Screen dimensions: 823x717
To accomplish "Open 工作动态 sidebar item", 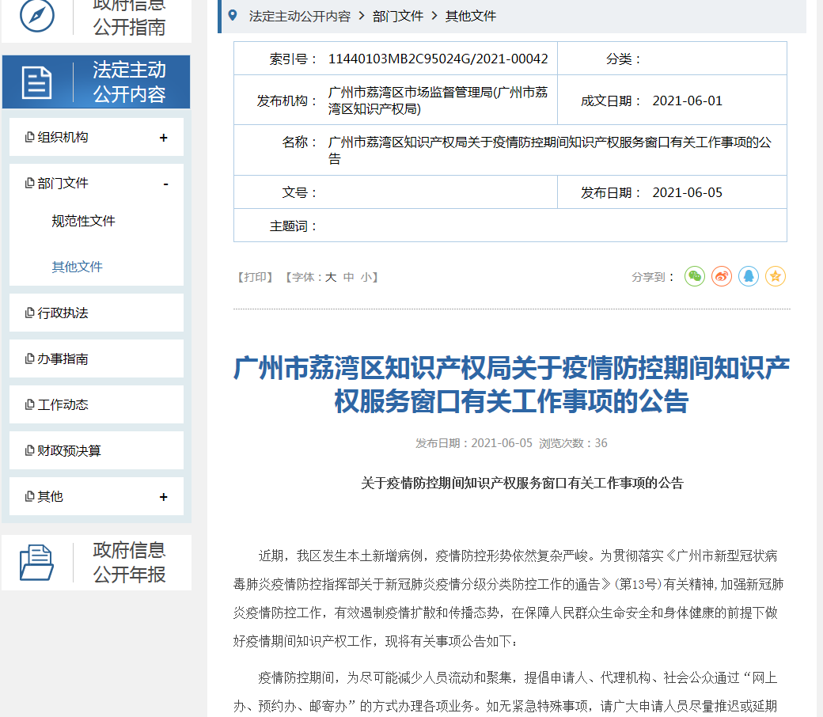I will [97, 404].
